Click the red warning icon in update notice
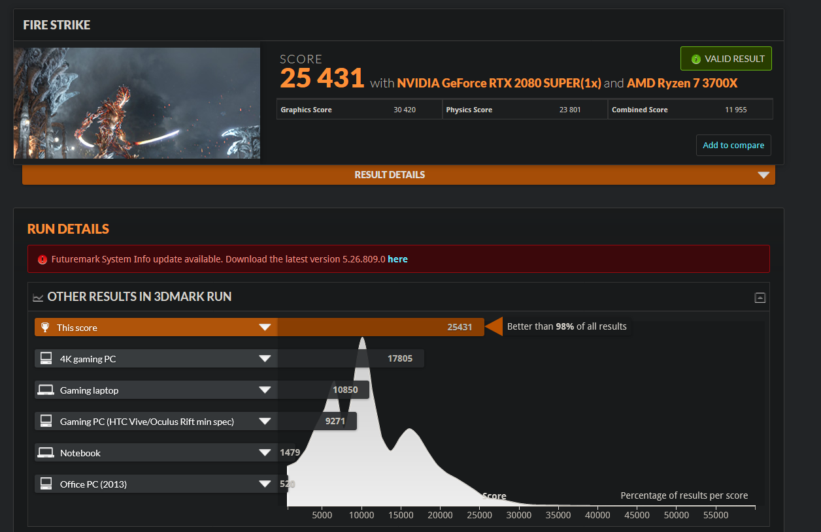821x532 pixels. click(42, 259)
